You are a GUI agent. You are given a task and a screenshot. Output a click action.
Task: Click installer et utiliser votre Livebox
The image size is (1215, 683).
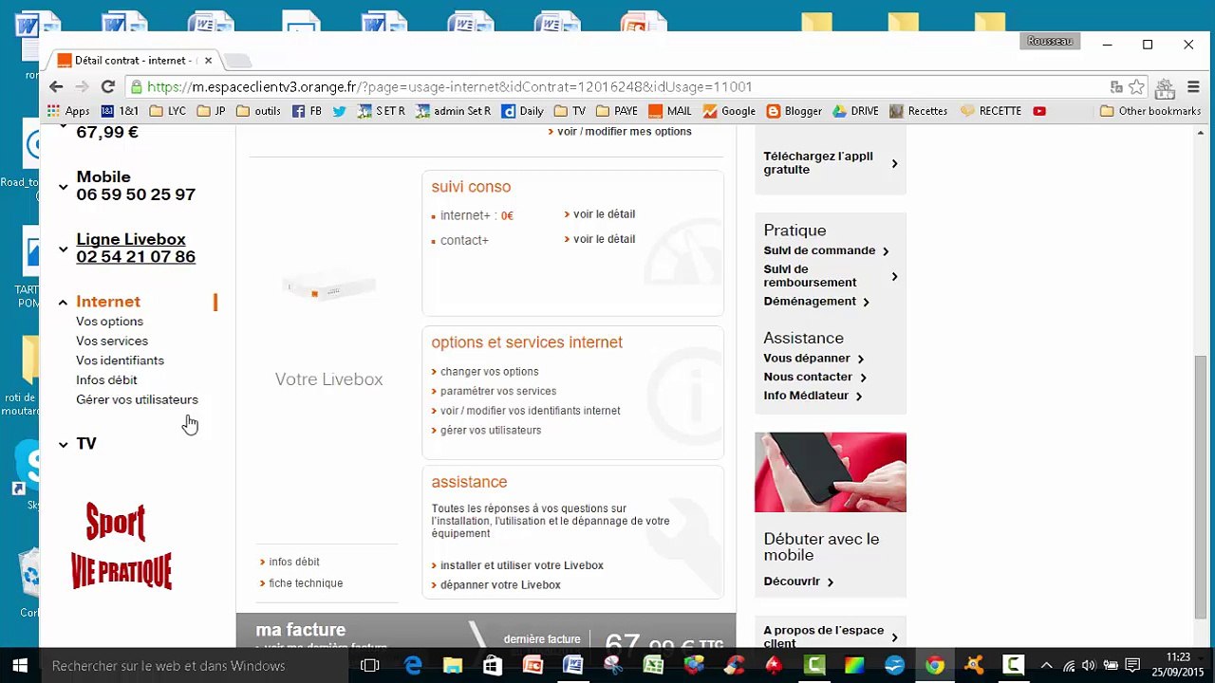[521, 565]
